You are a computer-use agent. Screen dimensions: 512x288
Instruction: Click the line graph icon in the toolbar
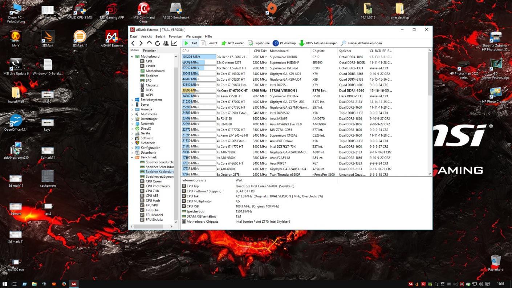tap(174, 43)
